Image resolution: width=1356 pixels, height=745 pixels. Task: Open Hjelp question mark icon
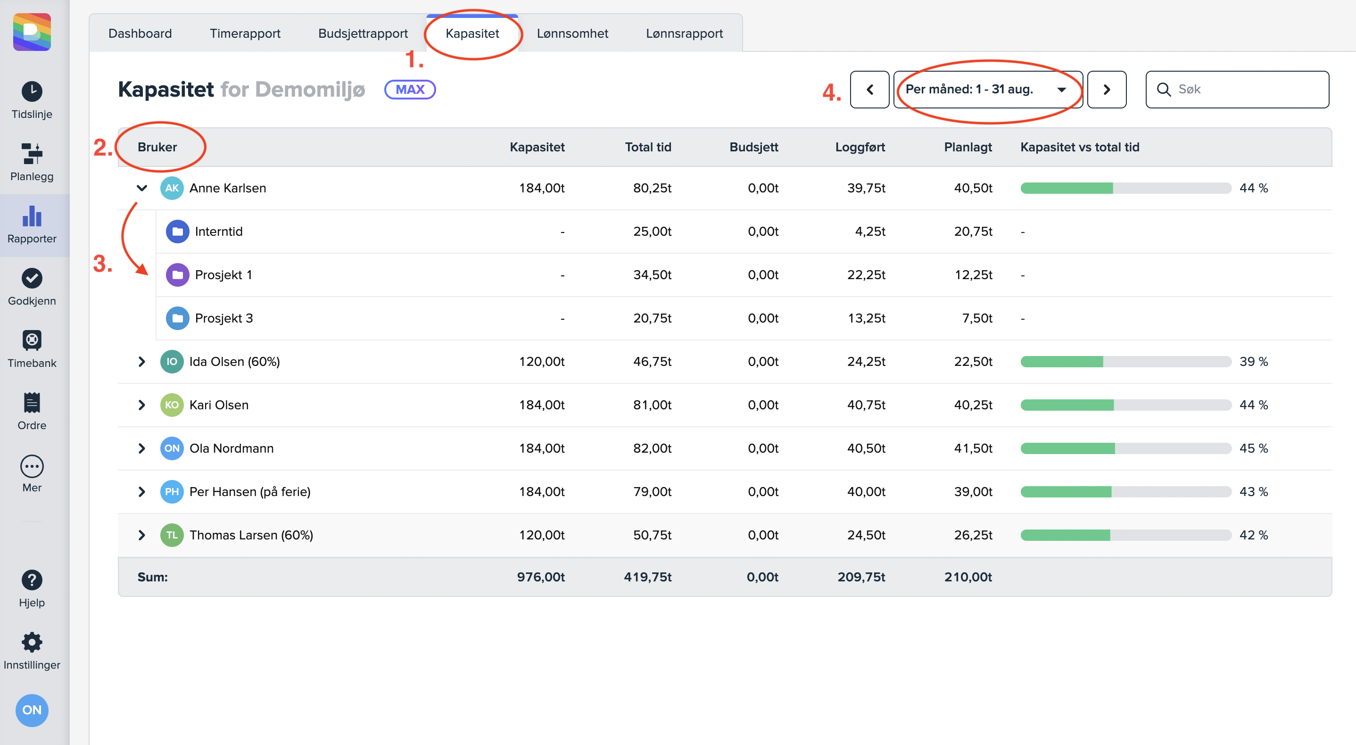(x=32, y=580)
